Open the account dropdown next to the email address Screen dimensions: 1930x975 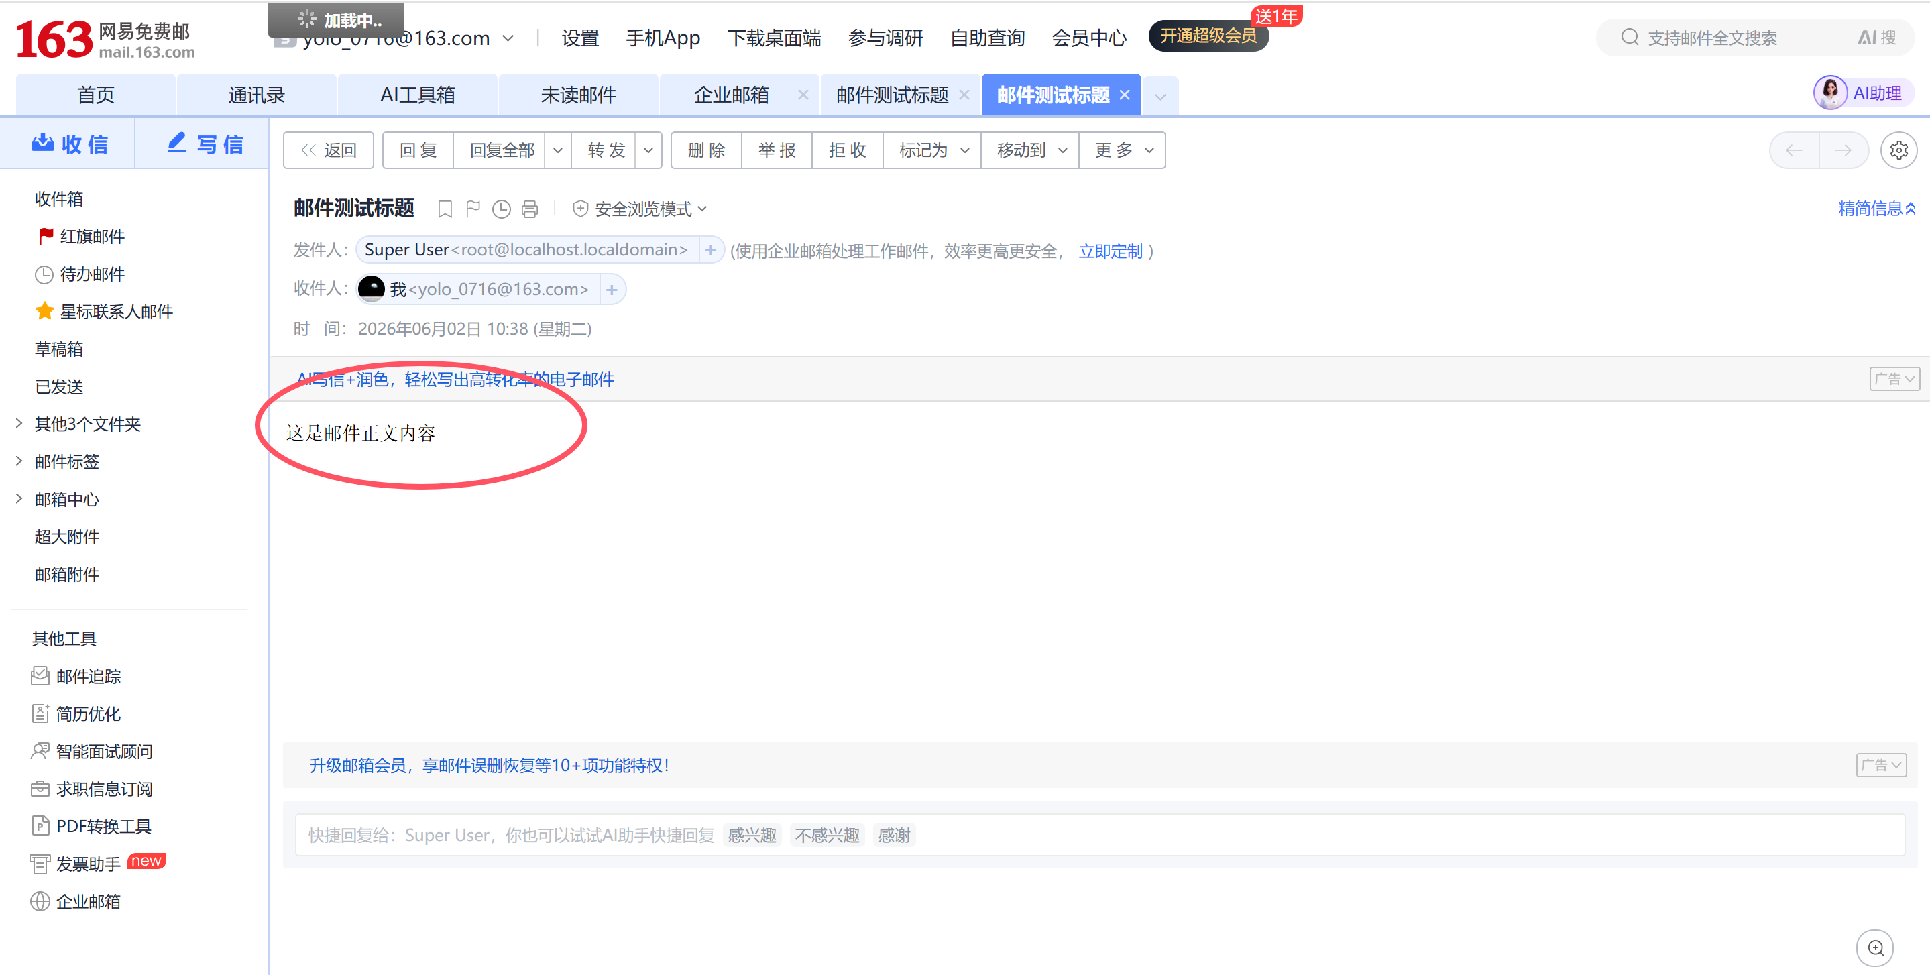click(x=507, y=38)
